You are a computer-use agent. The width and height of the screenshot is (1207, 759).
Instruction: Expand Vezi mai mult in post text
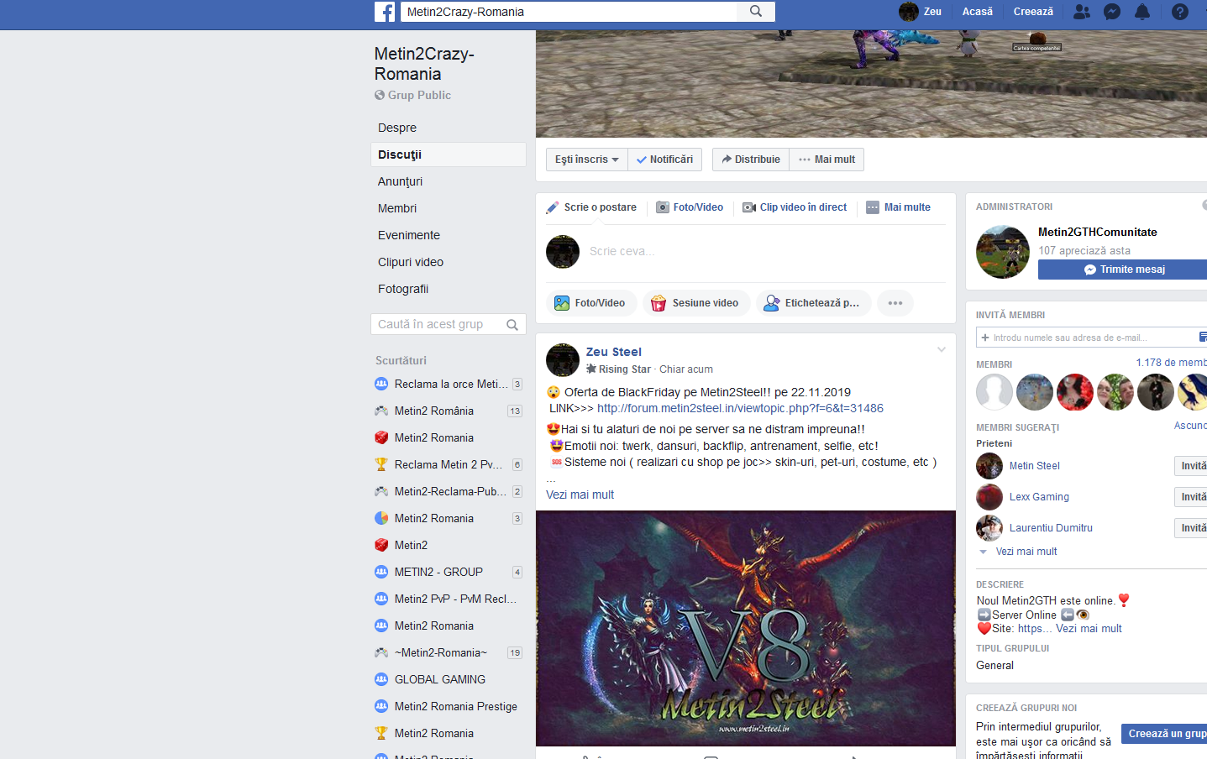580,495
